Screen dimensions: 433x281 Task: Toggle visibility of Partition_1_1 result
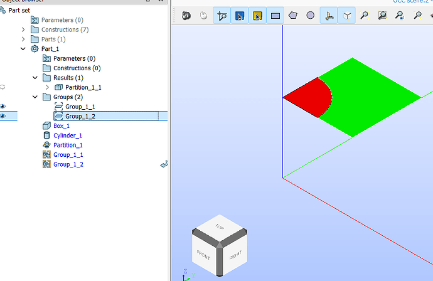tap(3, 87)
